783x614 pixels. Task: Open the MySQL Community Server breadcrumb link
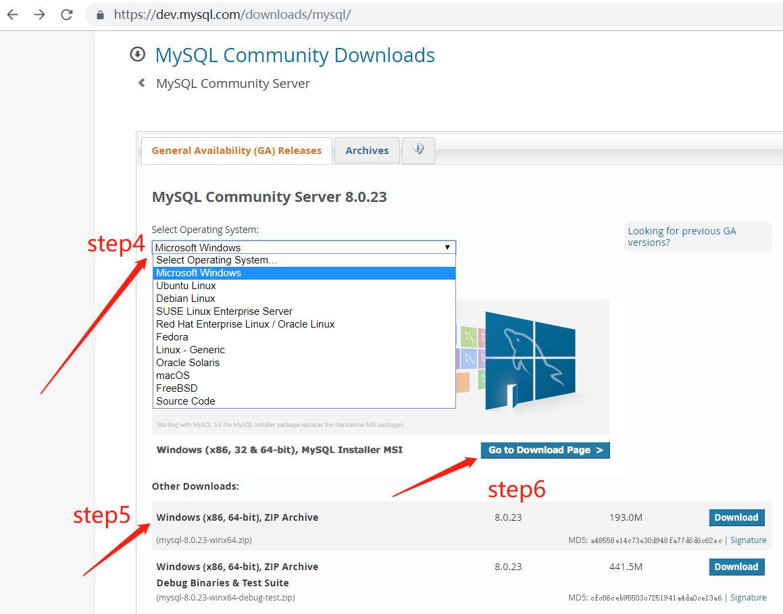coord(232,83)
